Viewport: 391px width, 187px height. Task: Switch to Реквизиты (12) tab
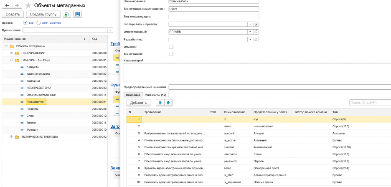click(x=155, y=95)
